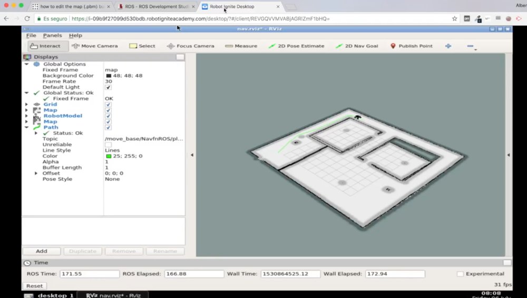Click the ROS Elapsed field
The width and height of the screenshot is (527, 298).
click(194, 274)
